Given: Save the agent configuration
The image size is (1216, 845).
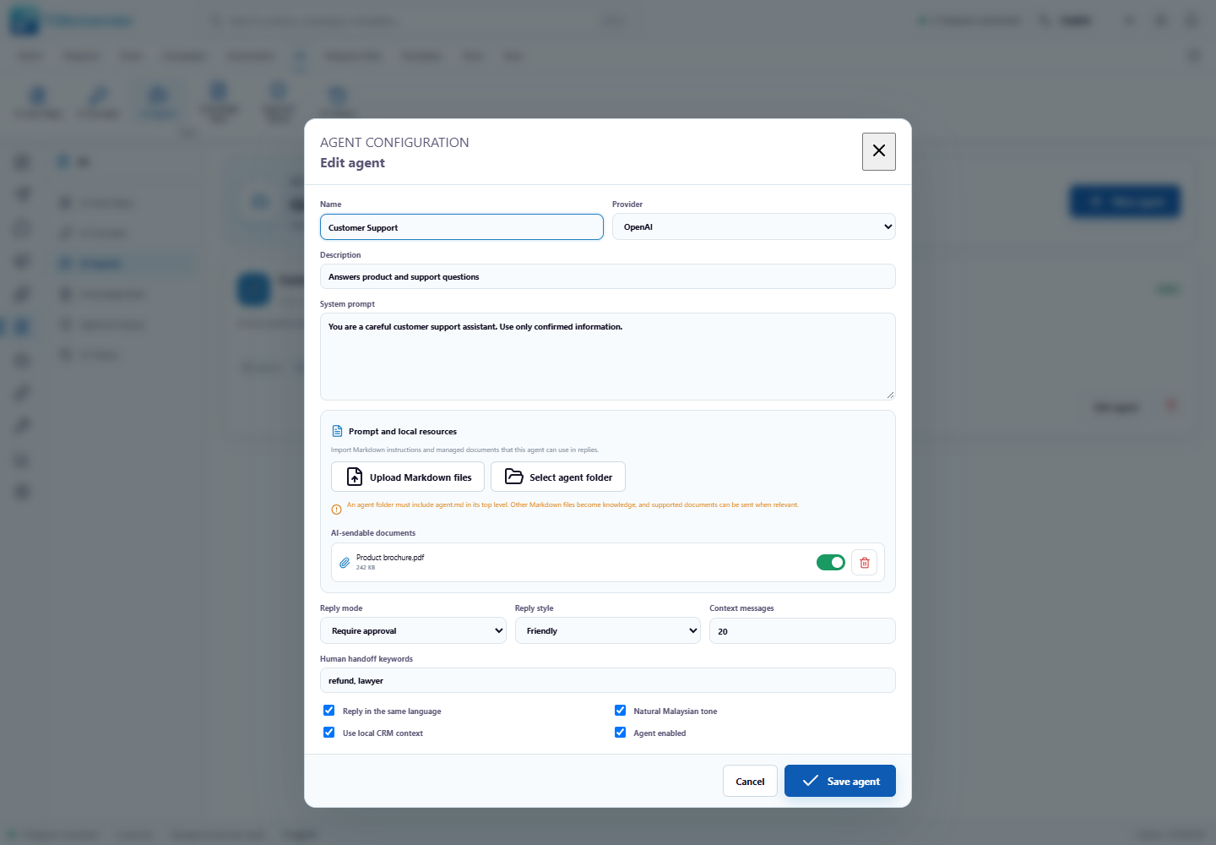Looking at the screenshot, I should 840,781.
